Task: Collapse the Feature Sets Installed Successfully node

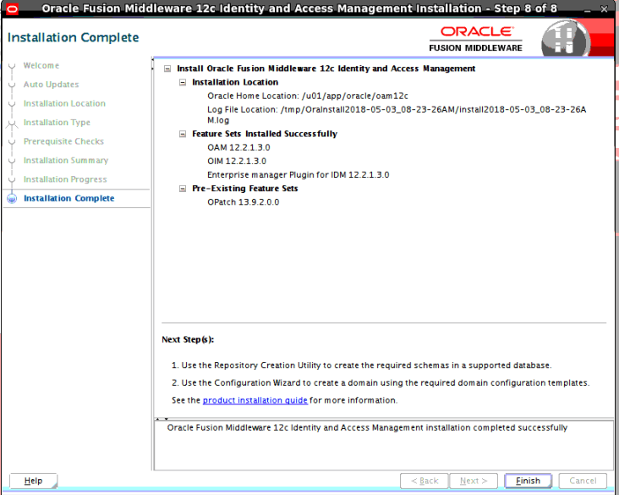Action: pyautogui.click(x=183, y=134)
